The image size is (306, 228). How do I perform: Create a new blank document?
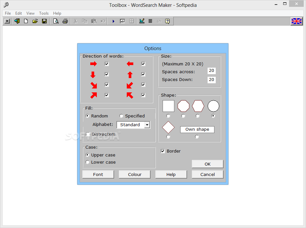click(26, 21)
